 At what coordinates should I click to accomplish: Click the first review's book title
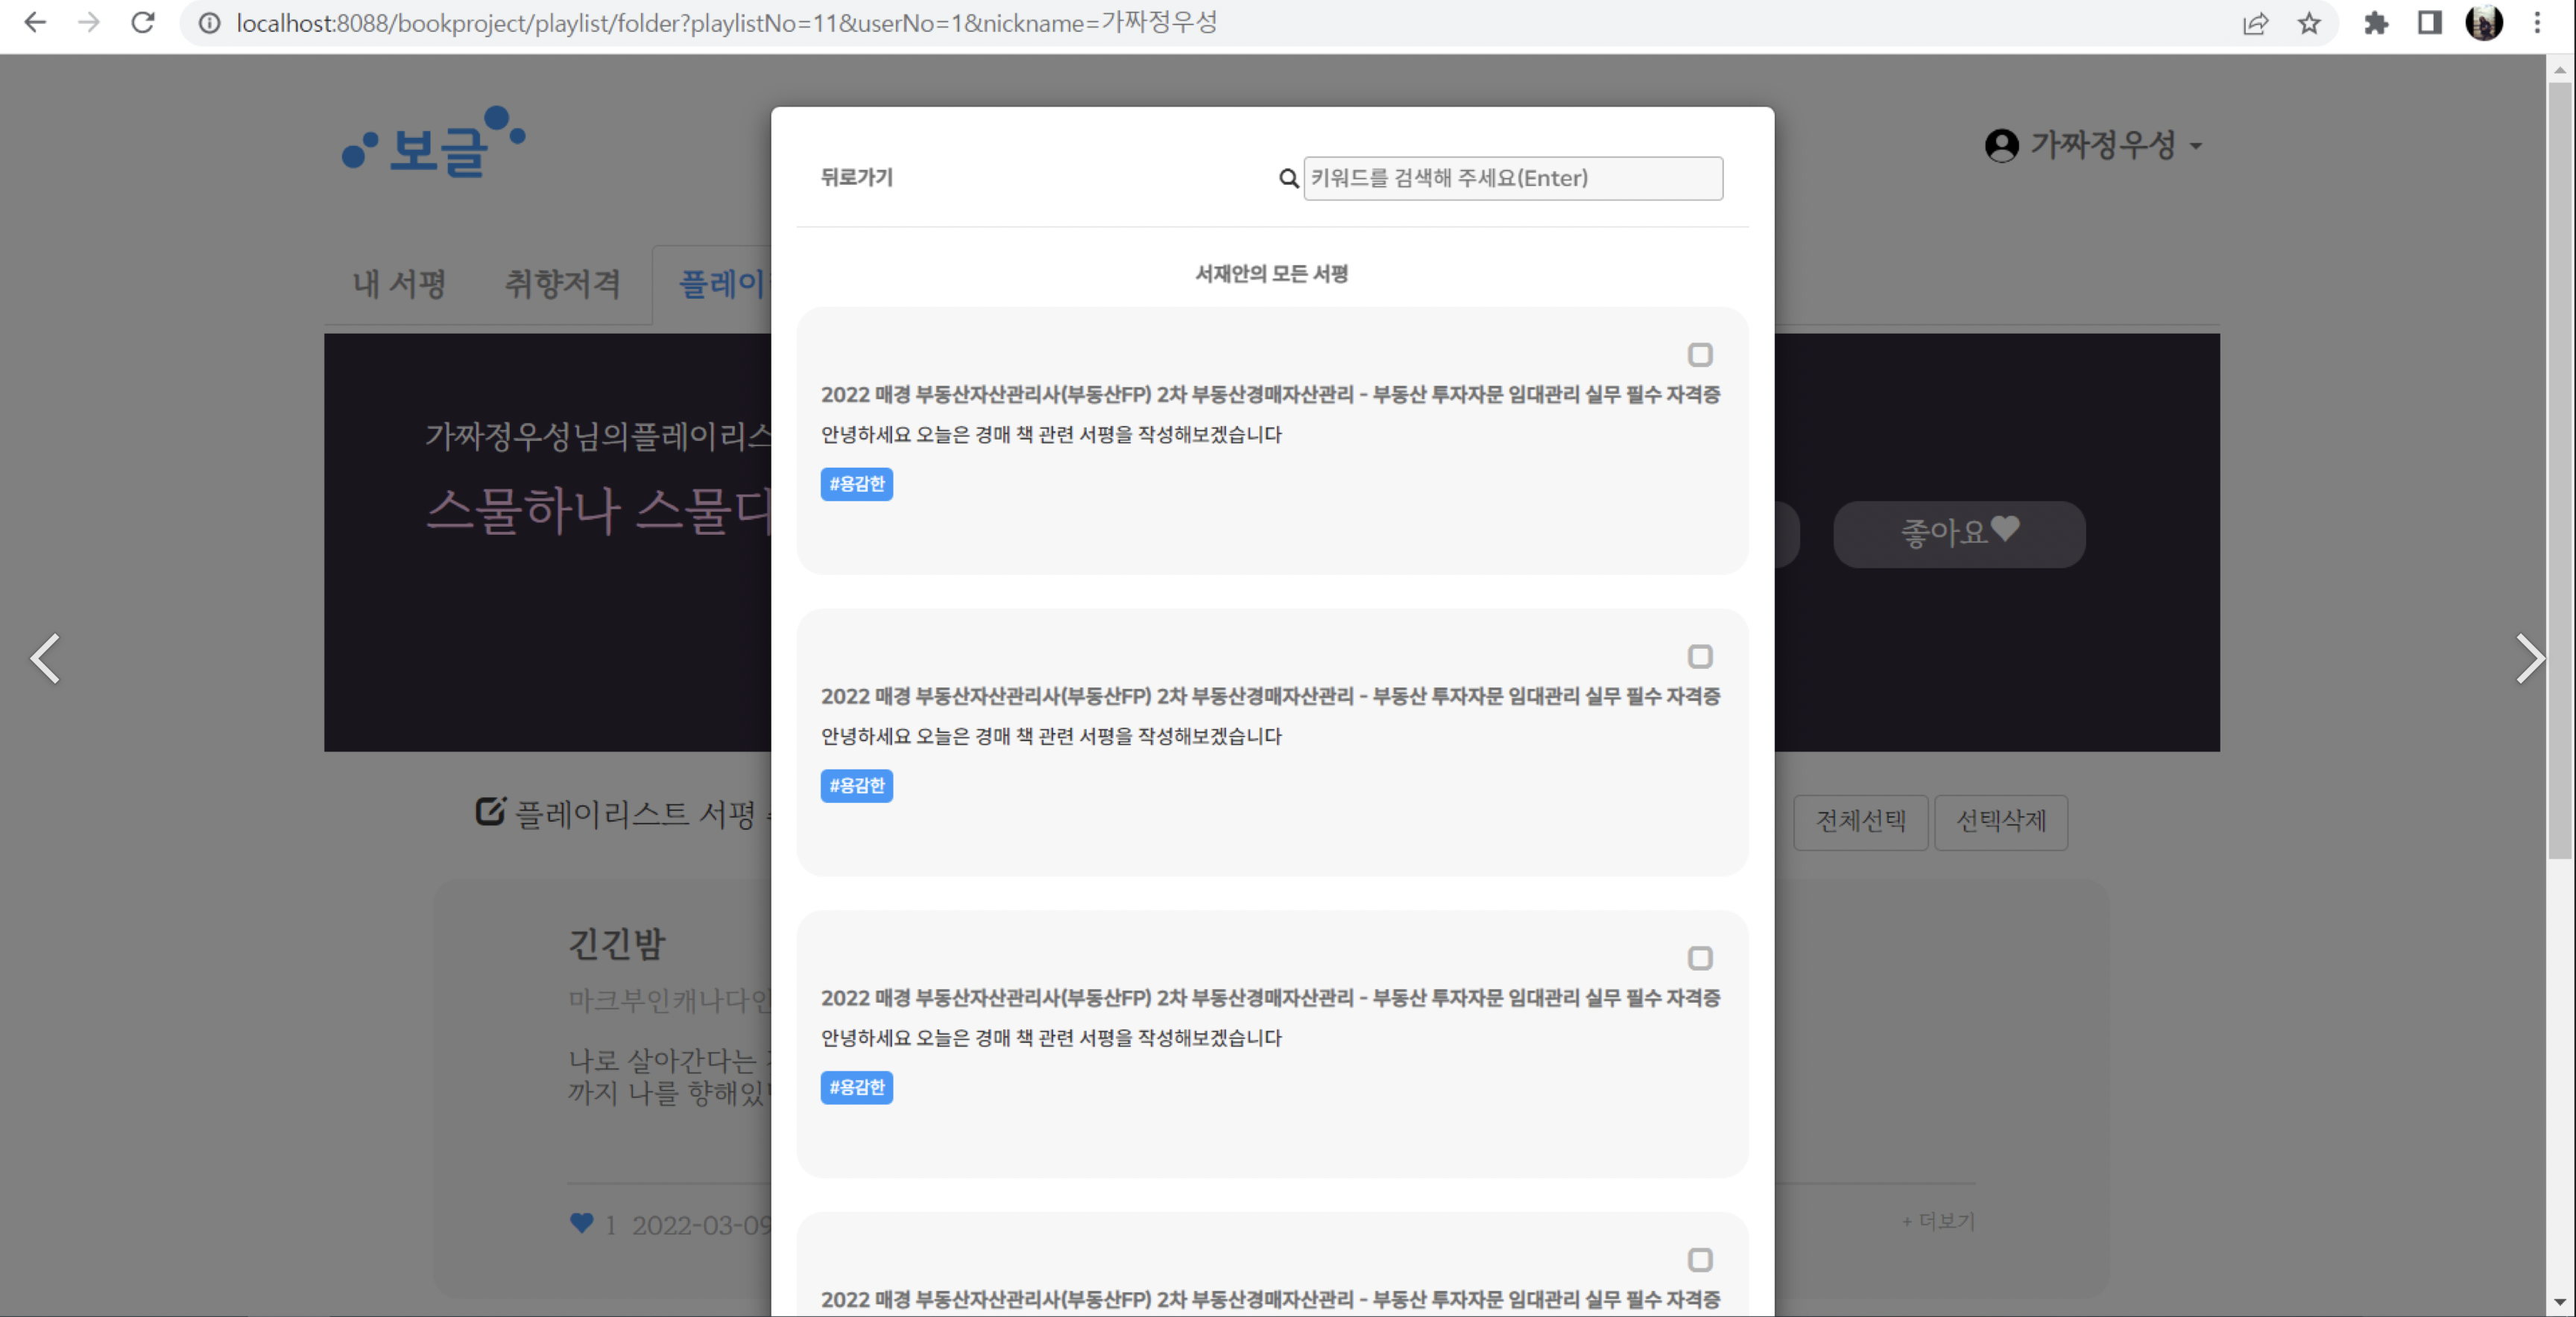click(1270, 395)
